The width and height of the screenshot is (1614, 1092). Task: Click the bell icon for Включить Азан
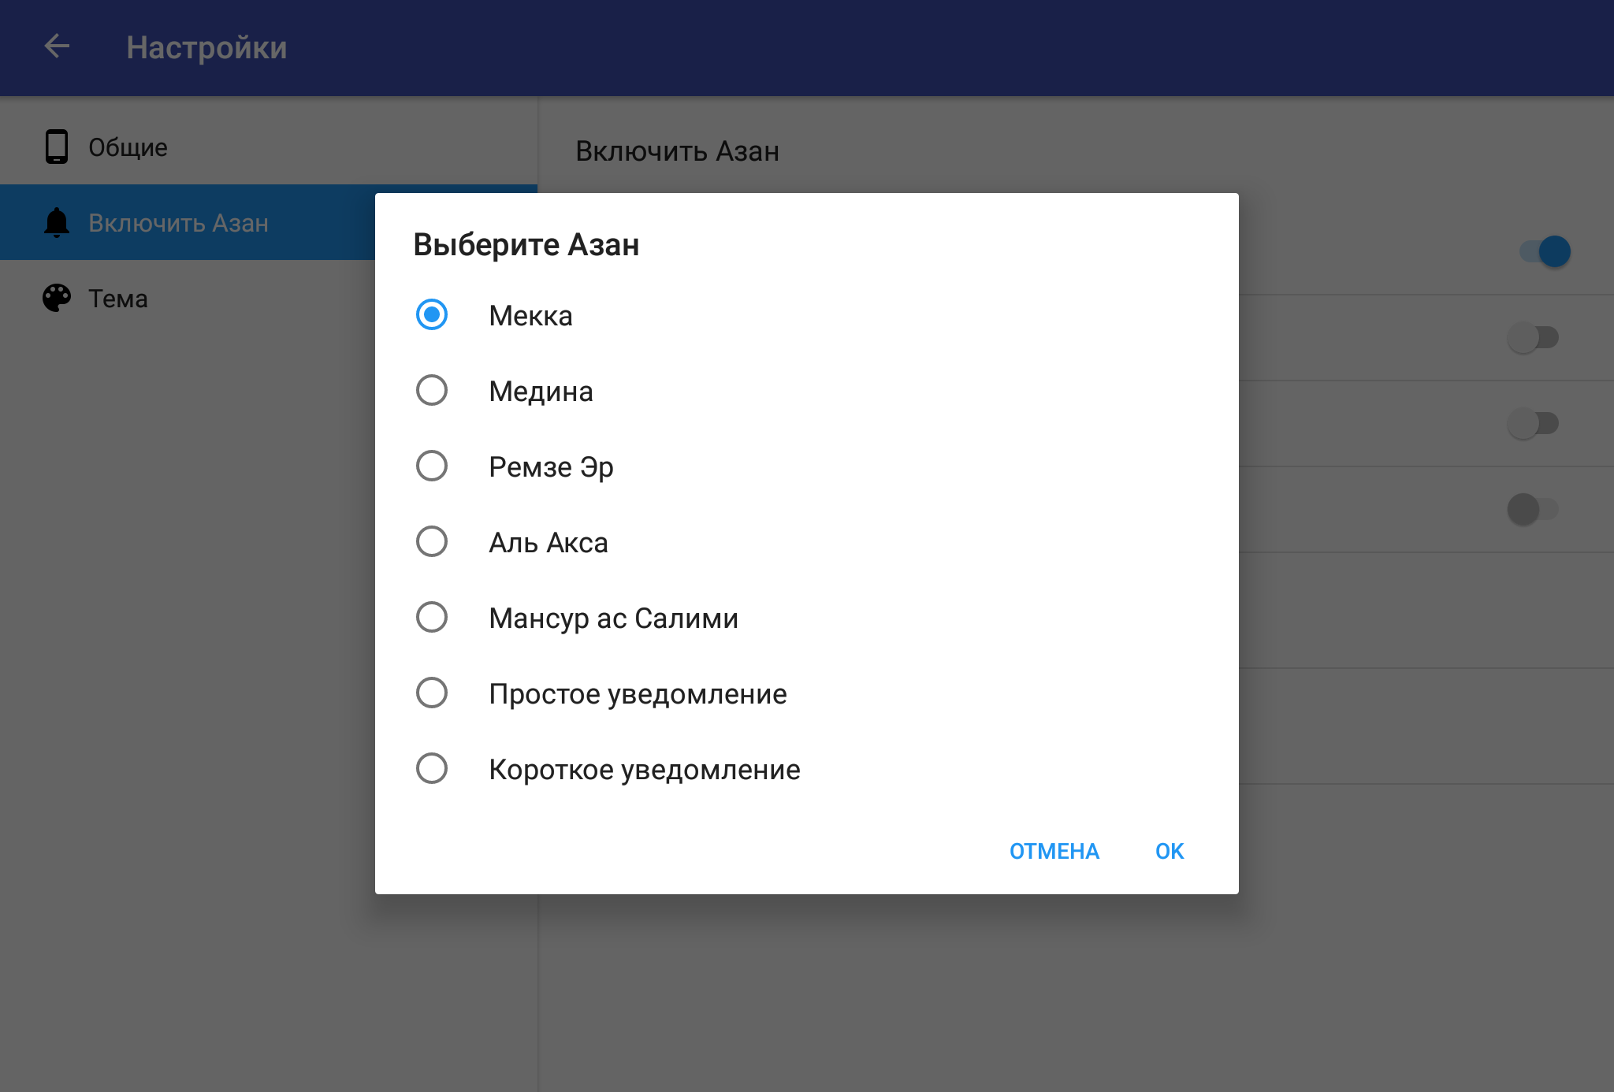click(x=57, y=223)
